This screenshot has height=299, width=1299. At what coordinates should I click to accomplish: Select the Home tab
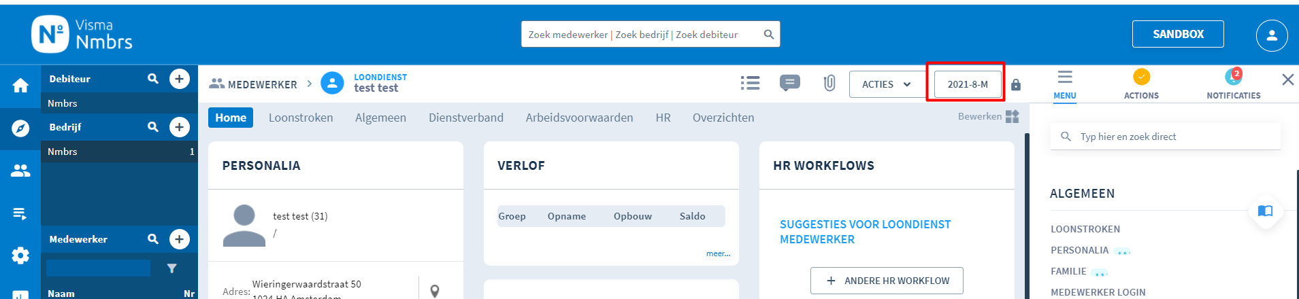(x=231, y=118)
